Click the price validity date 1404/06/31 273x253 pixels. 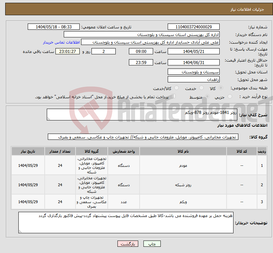click(193, 62)
